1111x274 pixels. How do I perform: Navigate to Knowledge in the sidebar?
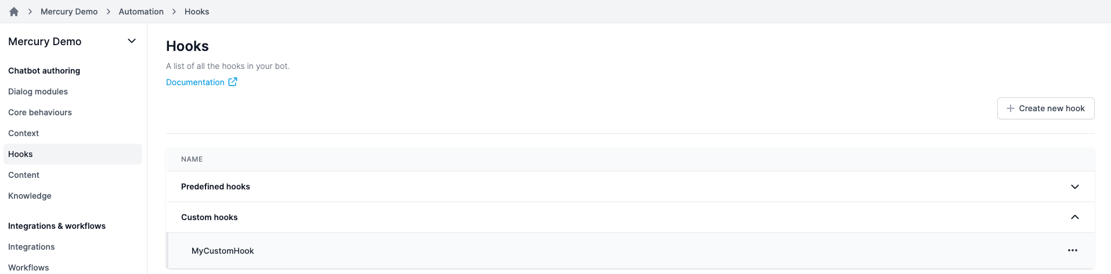click(30, 196)
